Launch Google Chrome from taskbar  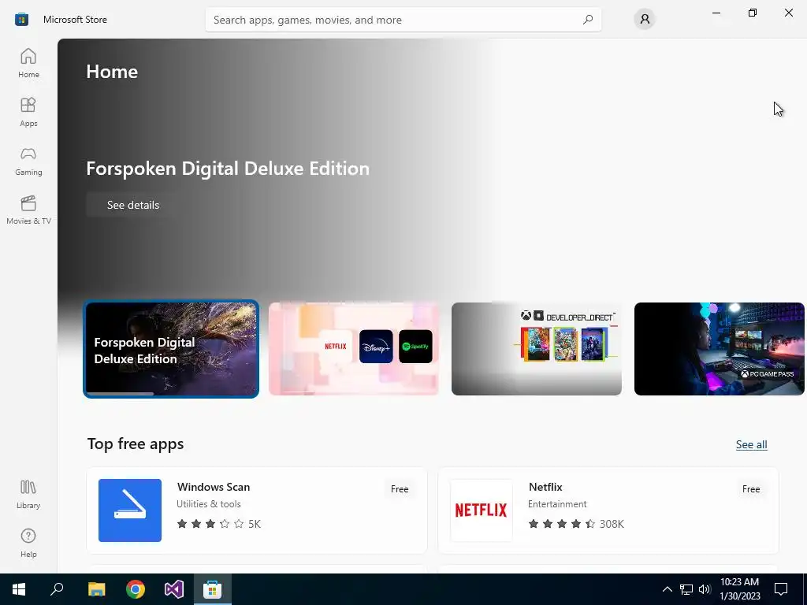(x=136, y=589)
